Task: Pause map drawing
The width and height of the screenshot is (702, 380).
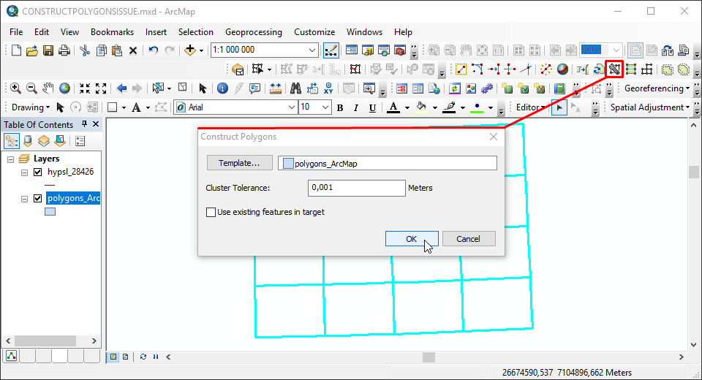Action: point(156,357)
